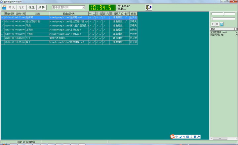Screen dimensions: 238x145
Task: Click the upper slider in right panel
Action: (223, 14)
